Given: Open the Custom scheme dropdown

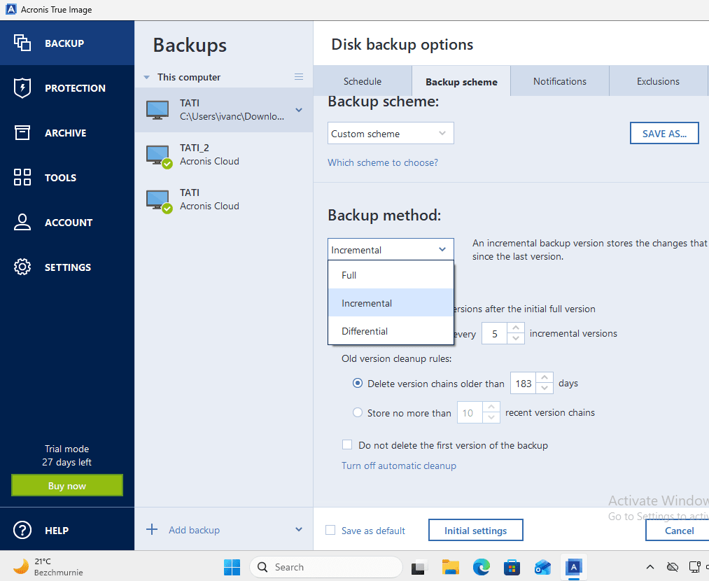Looking at the screenshot, I should coord(391,134).
